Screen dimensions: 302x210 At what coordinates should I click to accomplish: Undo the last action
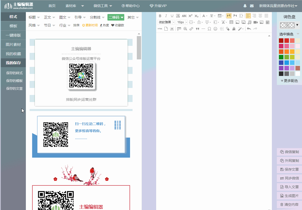[x=249, y=29]
